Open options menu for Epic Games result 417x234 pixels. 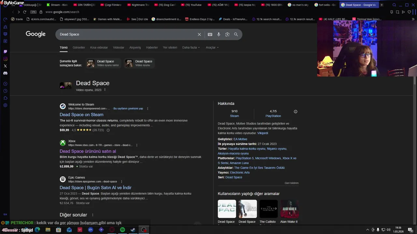click(122, 181)
